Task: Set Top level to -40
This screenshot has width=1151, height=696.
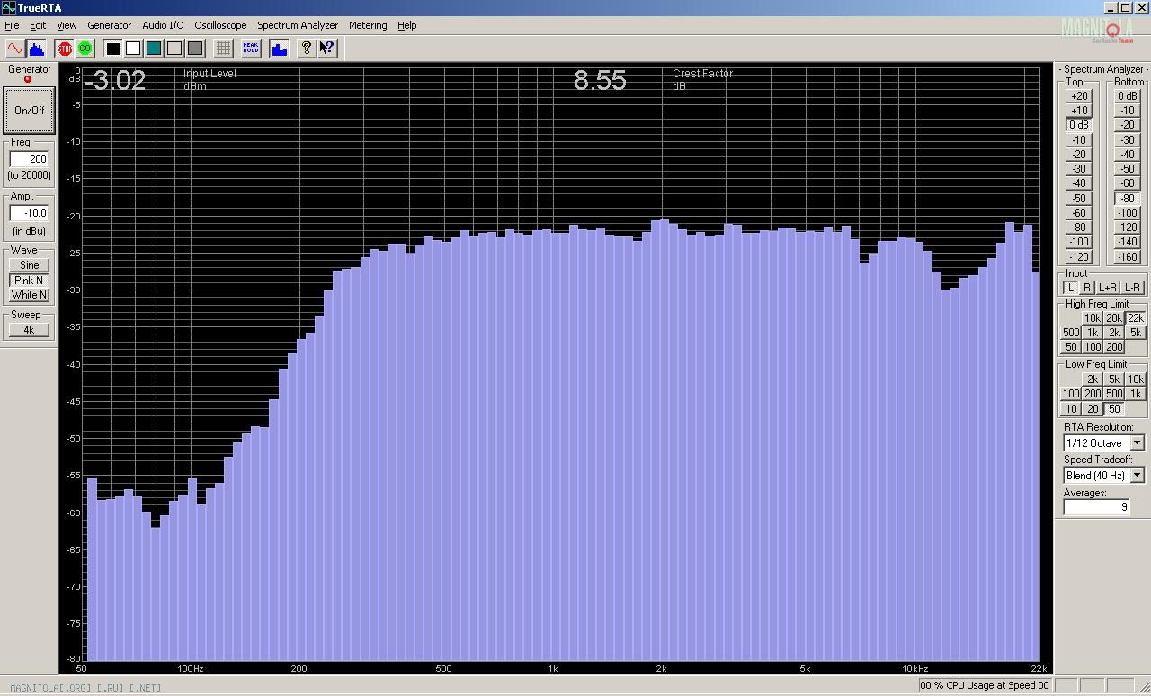Action: (1079, 183)
